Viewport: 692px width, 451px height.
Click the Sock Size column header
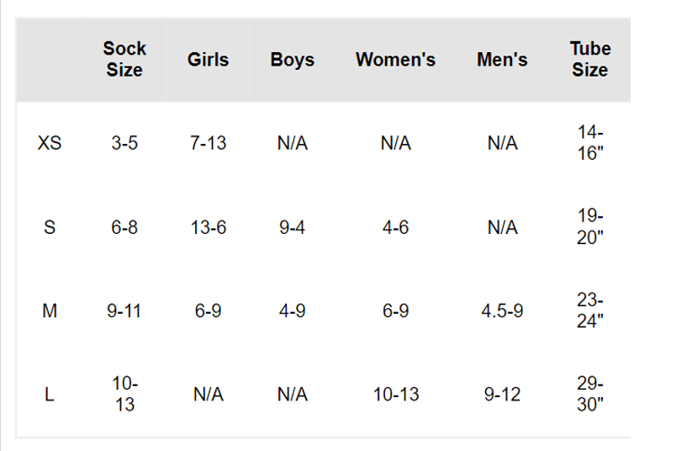point(124,60)
